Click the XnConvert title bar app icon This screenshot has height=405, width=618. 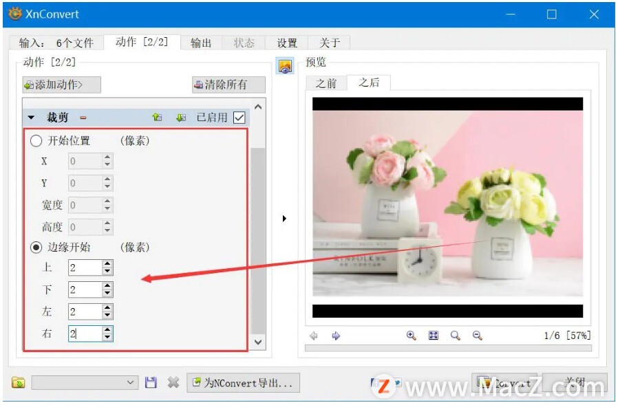point(15,14)
